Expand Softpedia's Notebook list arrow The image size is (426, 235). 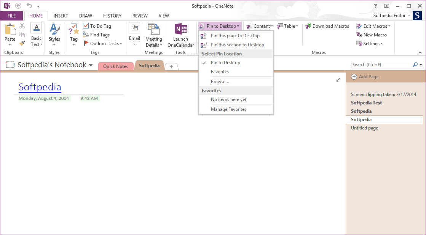(x=91, y=65)
